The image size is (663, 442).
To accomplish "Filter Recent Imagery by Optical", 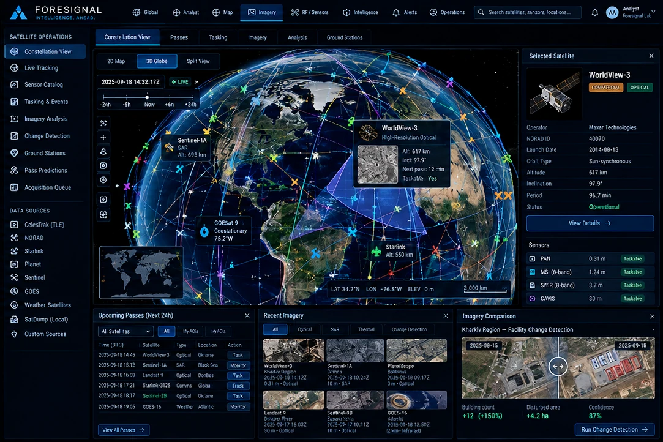I will click(304, 329).
